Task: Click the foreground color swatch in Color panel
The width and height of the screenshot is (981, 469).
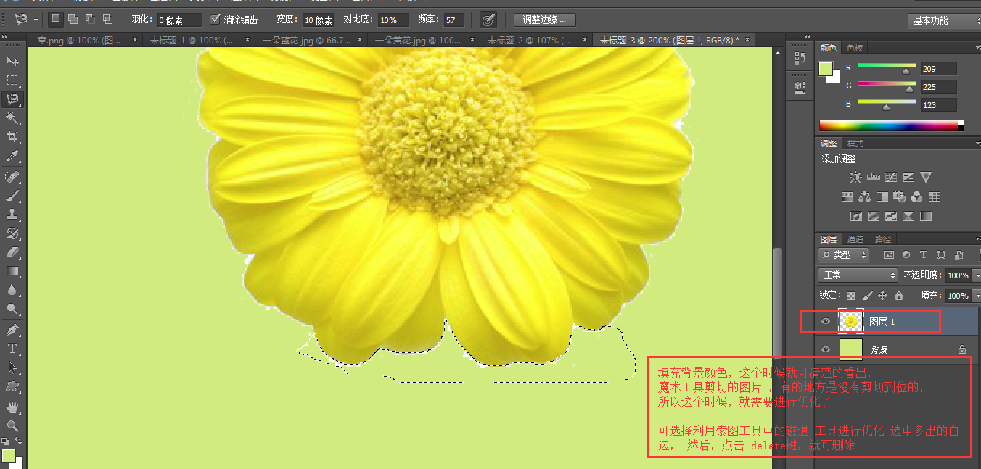Action: point(826,69)
